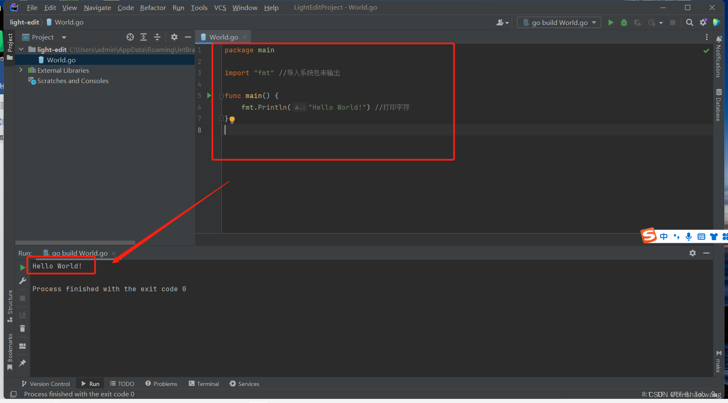Run with coverage icon in toolbar

[637, 22]
